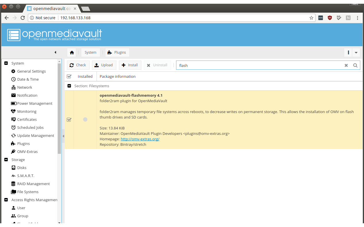The width and height of the screenshot is (364, 227).
Task: Open General Settings gear item in sidebar
Action: 31,71
